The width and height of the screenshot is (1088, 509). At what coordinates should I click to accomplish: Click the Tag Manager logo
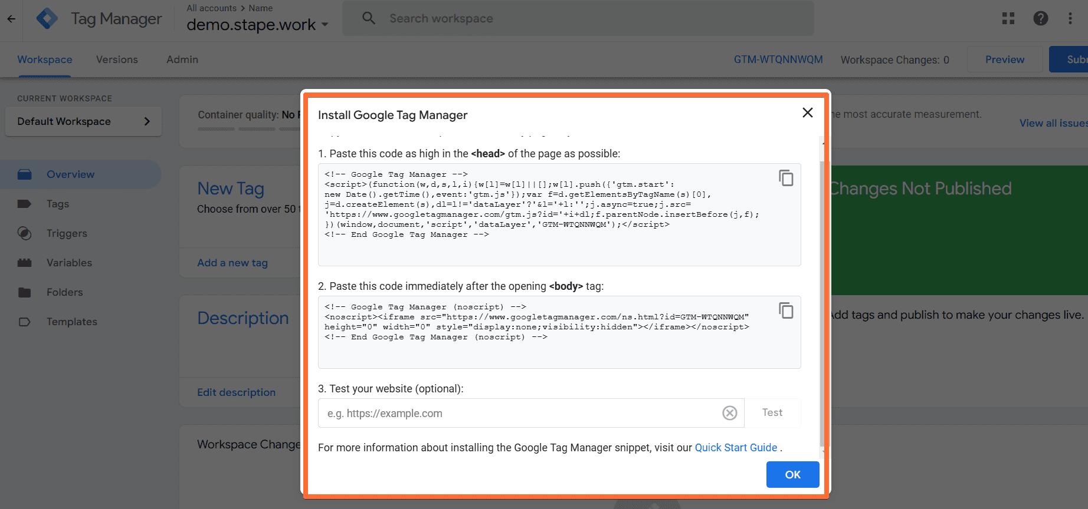pos(47,19)
